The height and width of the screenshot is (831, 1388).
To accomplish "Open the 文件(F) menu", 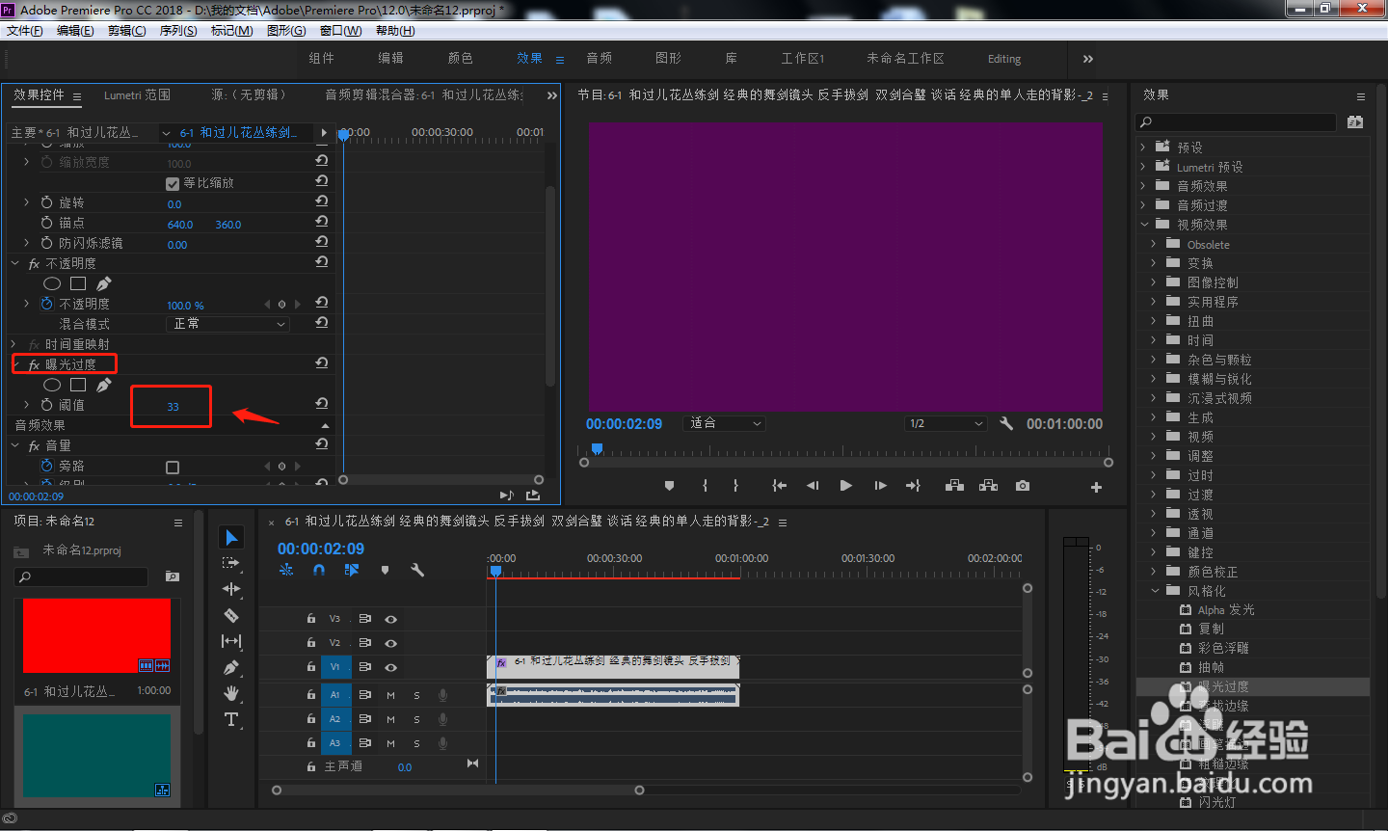I will coord(25,31).
